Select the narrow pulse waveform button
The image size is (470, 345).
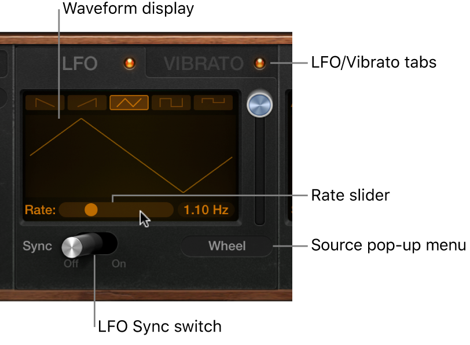coord(213,102)
